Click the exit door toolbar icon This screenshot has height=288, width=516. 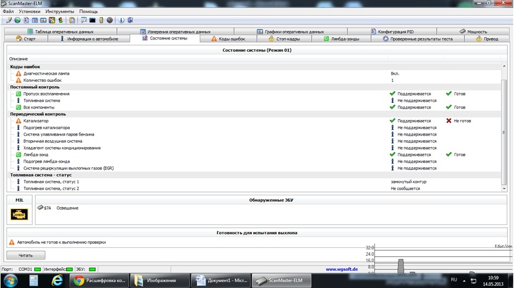[131, 20]
